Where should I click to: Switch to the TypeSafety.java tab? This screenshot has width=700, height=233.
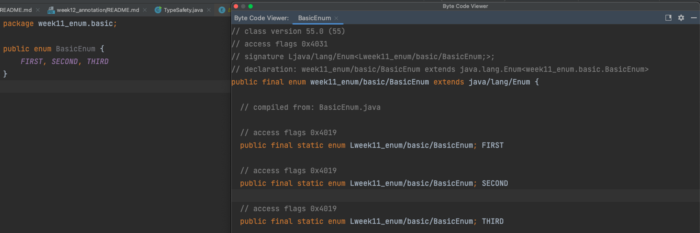183,10
